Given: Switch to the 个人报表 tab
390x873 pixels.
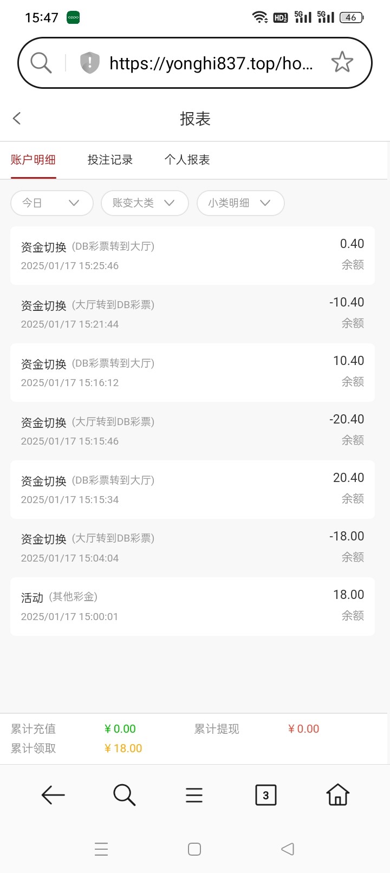Looking at the screenshot, I should [x=187, y=160].
